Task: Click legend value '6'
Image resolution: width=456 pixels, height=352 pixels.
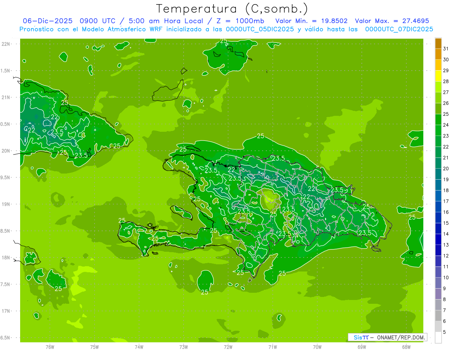Action: (445, 321)
